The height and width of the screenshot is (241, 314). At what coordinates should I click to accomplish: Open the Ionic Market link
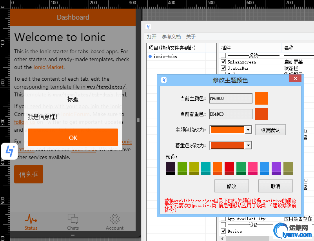(49, 67)
